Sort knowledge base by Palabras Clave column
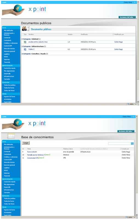Image resolution: width=140 pixels, height=220 pixels. (x=68, y=149)
